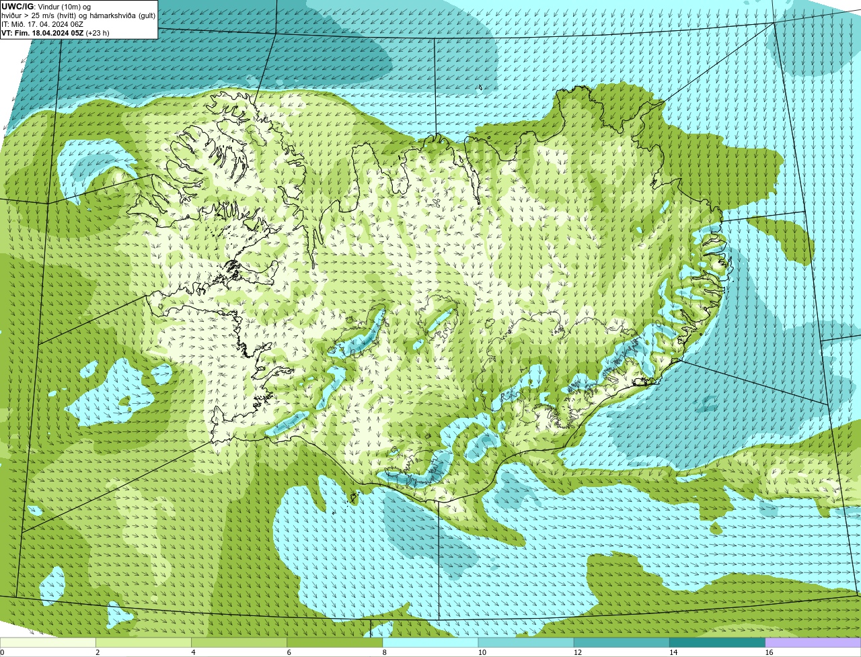The image size is (861, 657).
Task: Select the VT: Fim. 18.04.2024 05Z line
Action: point(42,33)
